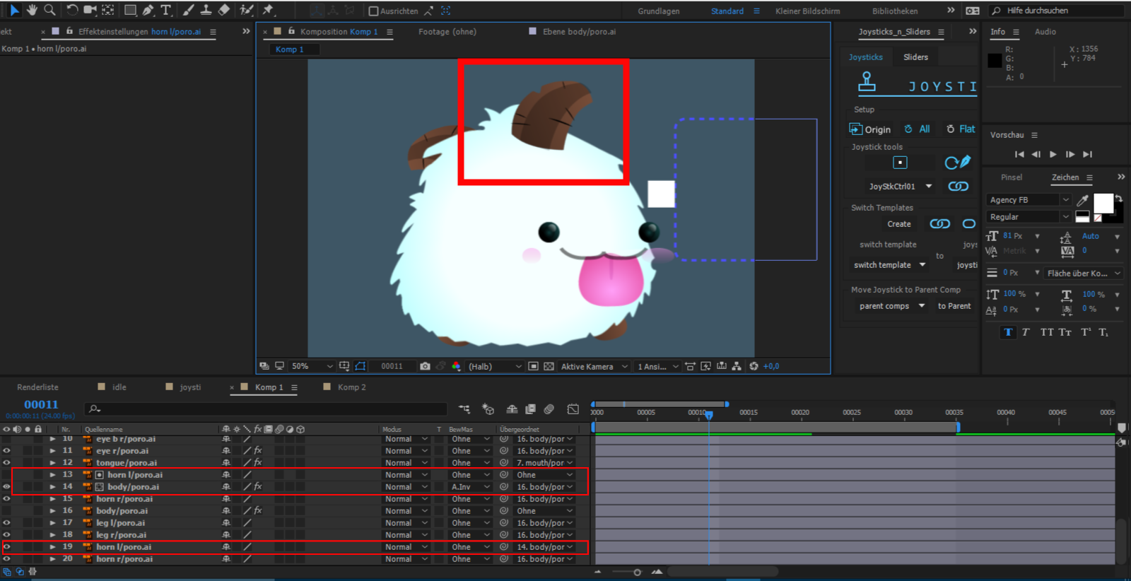Expand layer 13 horn l/poro.ai properties

click(52, 475)
